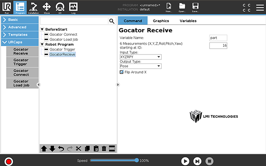Select Gocator Connect in program tree
The image size is (266, 166).
click(x=63, y=35)
